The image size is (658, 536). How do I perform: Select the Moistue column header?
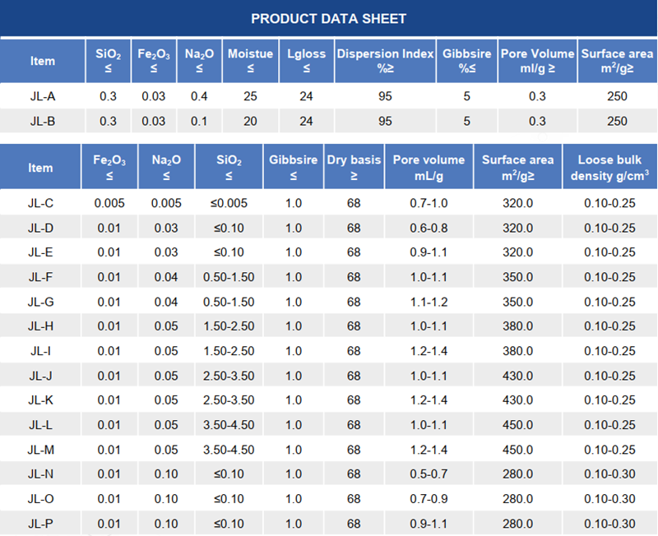250,61
